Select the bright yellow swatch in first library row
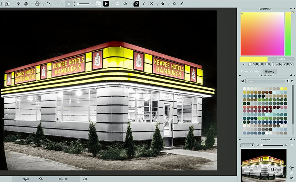Image resolution: width=296 pixels, height=182 pixels. pos(282,89)
